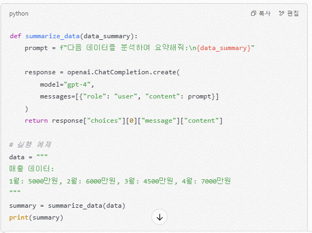The image size is (312, 233).
Task: Click the "message" string in return line
Action: point(159,121)
